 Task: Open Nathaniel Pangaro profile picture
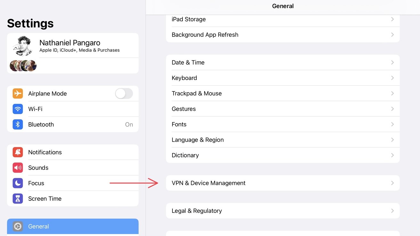click(23, 46)
